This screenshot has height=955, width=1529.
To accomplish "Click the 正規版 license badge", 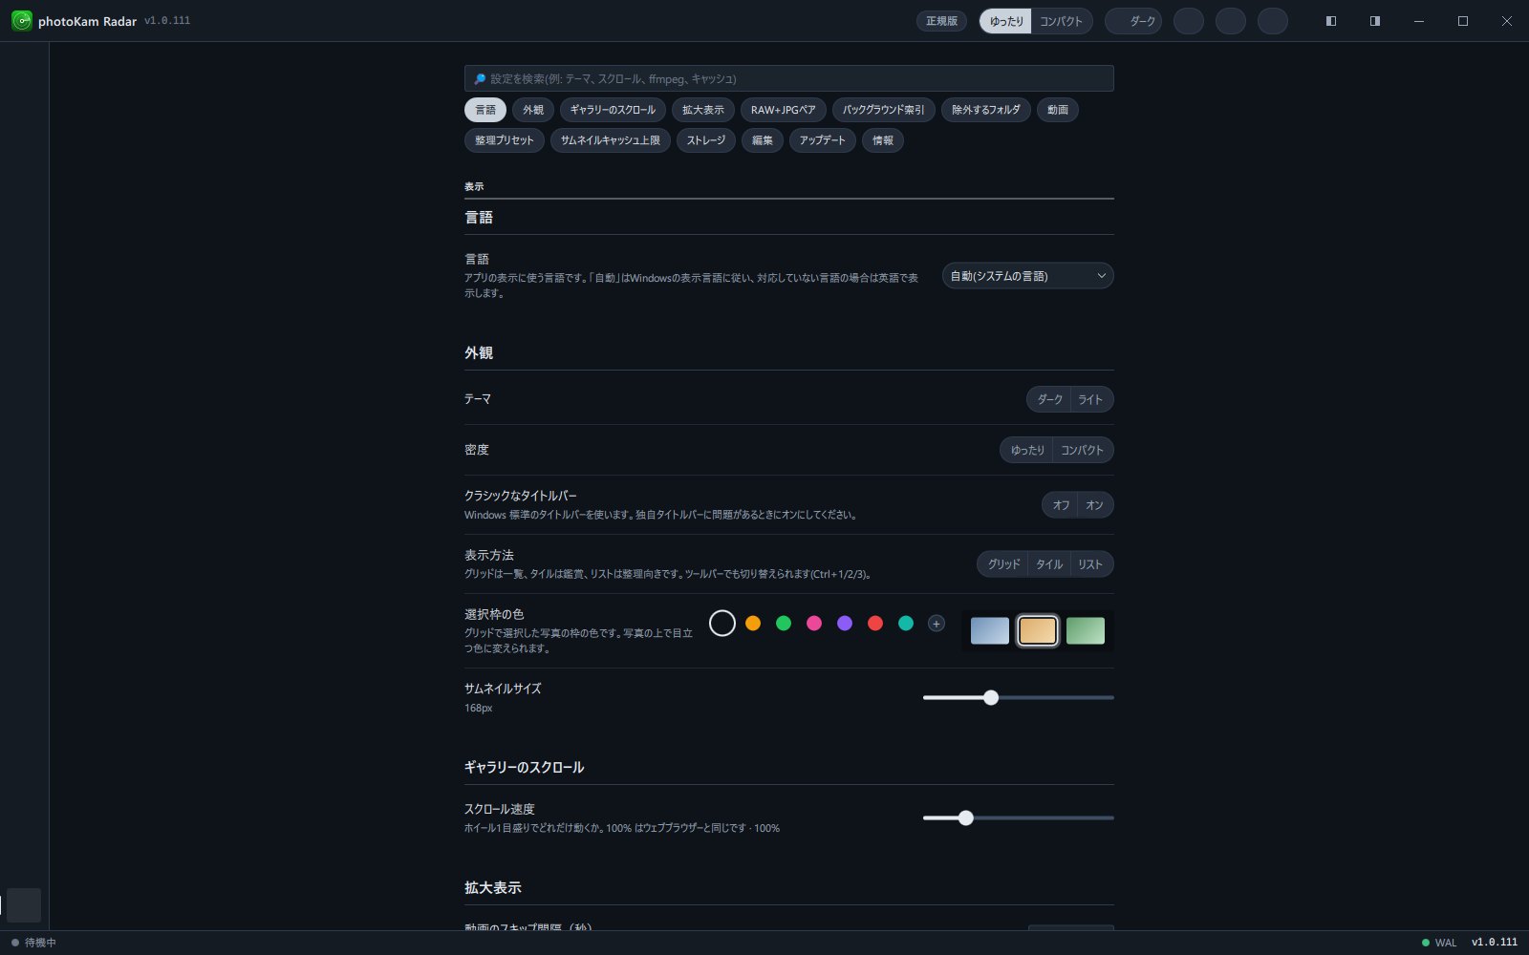I will [941, 21].
